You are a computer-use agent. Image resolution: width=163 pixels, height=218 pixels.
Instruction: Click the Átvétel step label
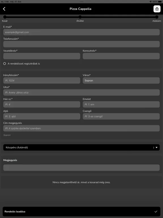click(x=80, y=21)
